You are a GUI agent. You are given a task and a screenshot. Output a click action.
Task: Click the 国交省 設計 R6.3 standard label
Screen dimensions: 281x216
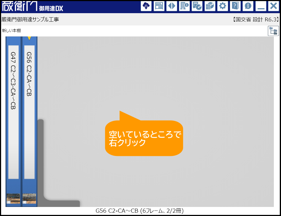256,19
